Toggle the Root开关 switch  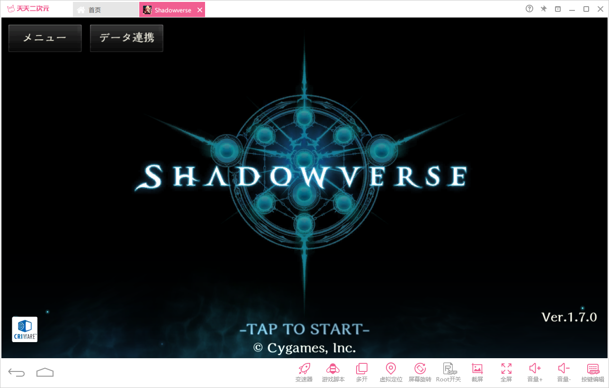click(448, 372)
